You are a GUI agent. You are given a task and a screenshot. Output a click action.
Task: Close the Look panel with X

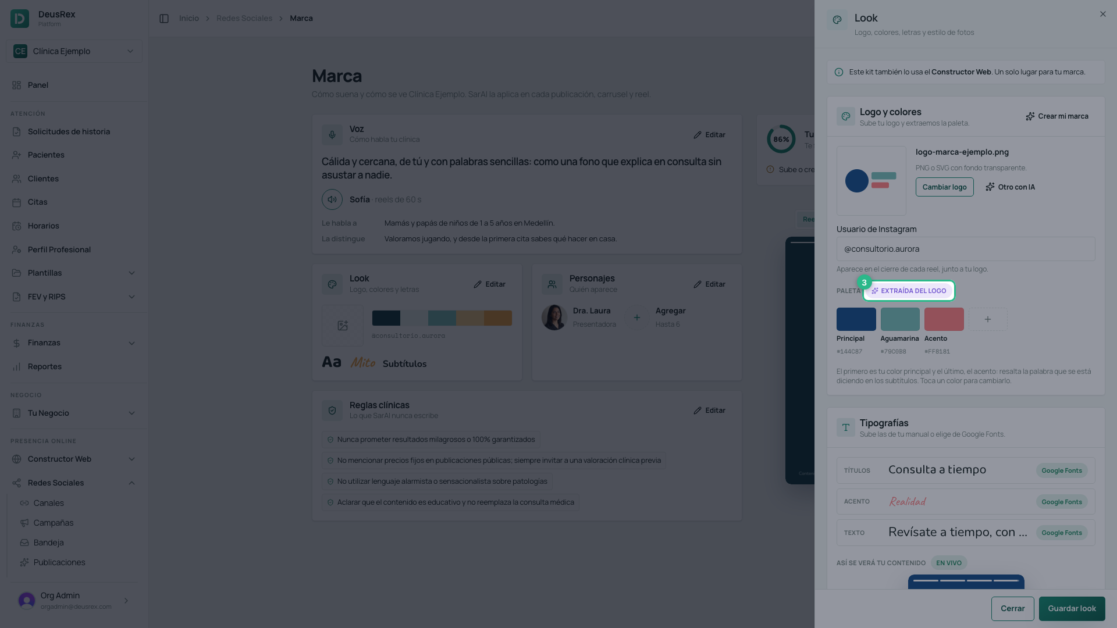(x=1102, y=14)
